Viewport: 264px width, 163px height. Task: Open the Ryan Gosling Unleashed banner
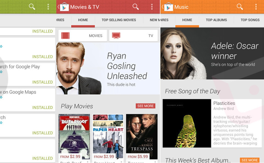(x=108, y=68)
